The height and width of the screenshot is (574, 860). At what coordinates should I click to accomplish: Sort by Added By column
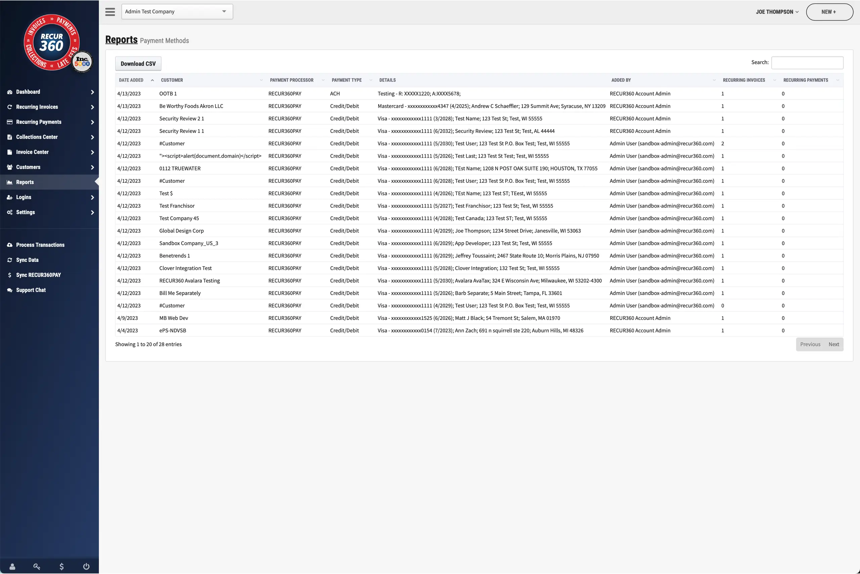tap(663, 80)
